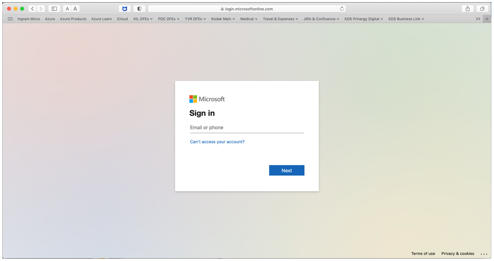The width and height of the screenshot is (494, 261).
Task: Click the Email or phone field
Action: point(247,128)
